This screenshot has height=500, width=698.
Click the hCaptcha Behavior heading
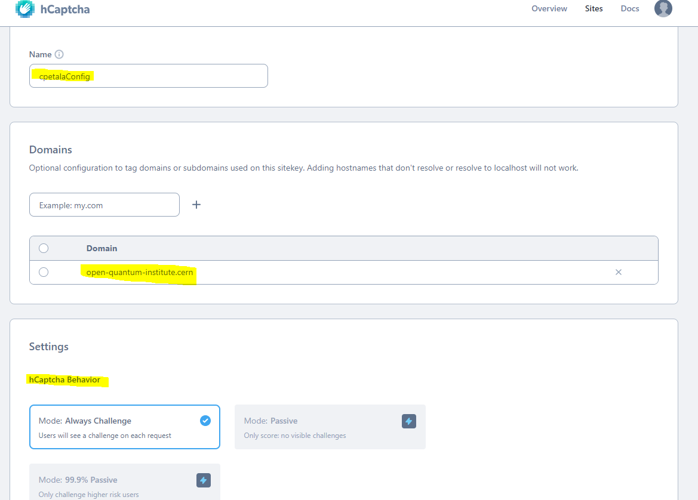click(x=64, y=379)
